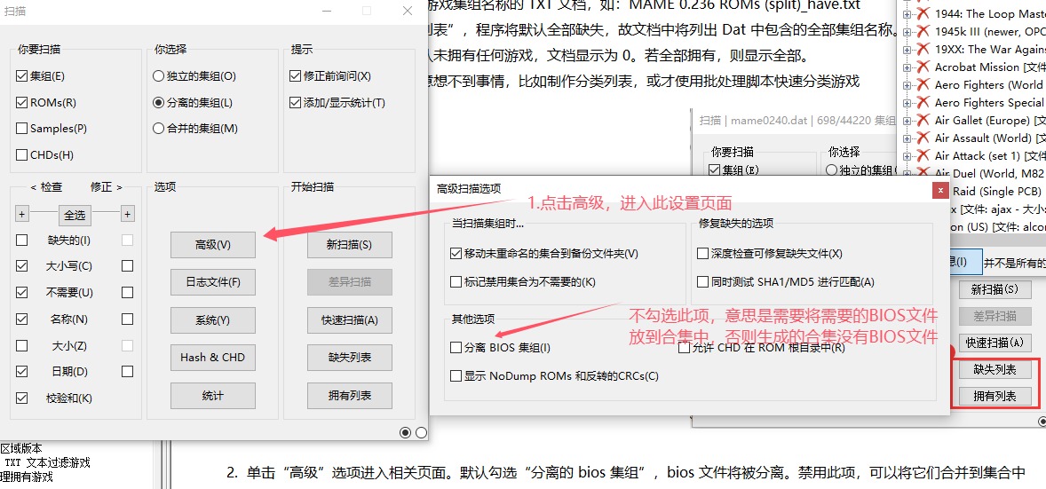Toggle 移动未重命名的集合到备份文件夹(V) checkbox
1046x489 pixels.
pos(456,254)
